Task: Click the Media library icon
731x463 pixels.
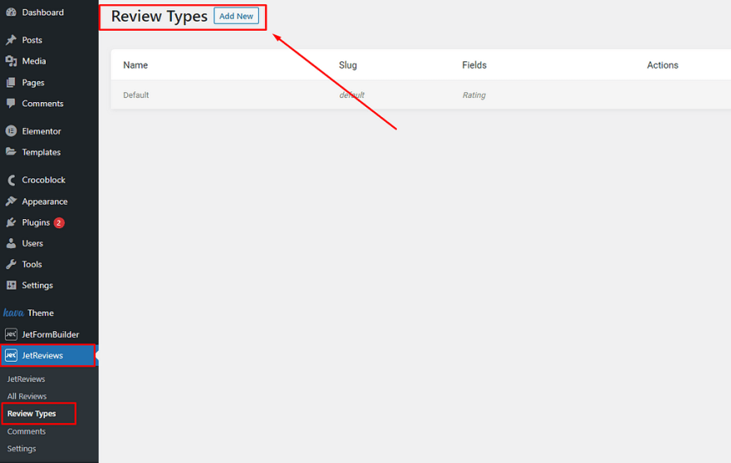Action: click(x=11, y=61)
